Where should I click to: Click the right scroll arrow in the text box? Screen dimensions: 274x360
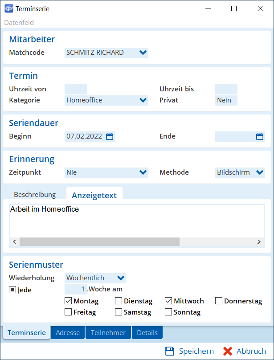[x=259, y=241]
